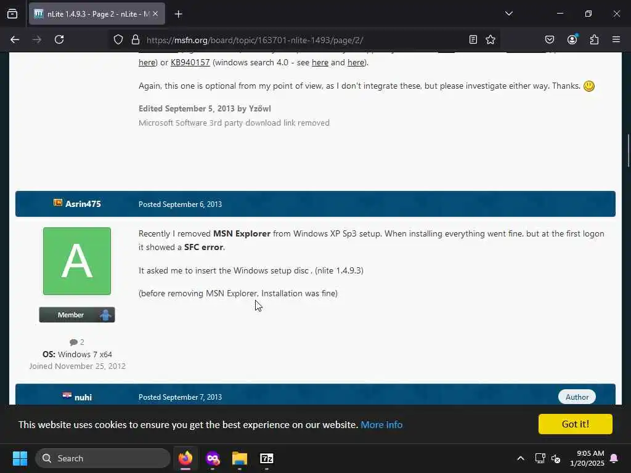Go back with the back arrow
631x473 pixels.
(x=15, y=39)
